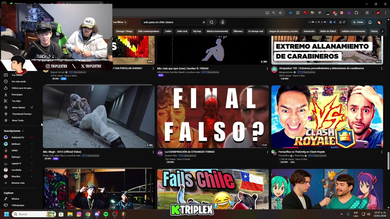Open the Ver más tarde playlist
The height and width of the screenshot is (219, 390).
click(x=18, y=82)
